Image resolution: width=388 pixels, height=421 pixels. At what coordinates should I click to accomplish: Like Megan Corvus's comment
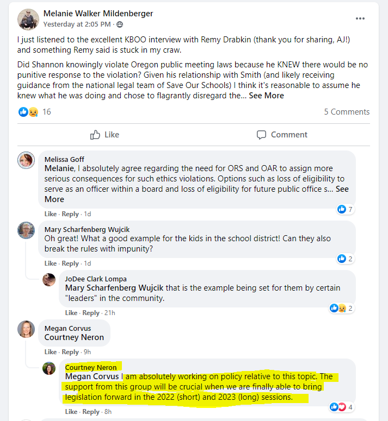coord(51,352)
